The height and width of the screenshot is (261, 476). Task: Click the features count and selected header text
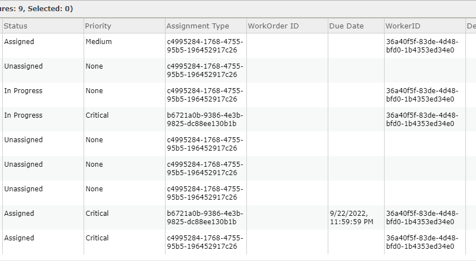[36, 9]
